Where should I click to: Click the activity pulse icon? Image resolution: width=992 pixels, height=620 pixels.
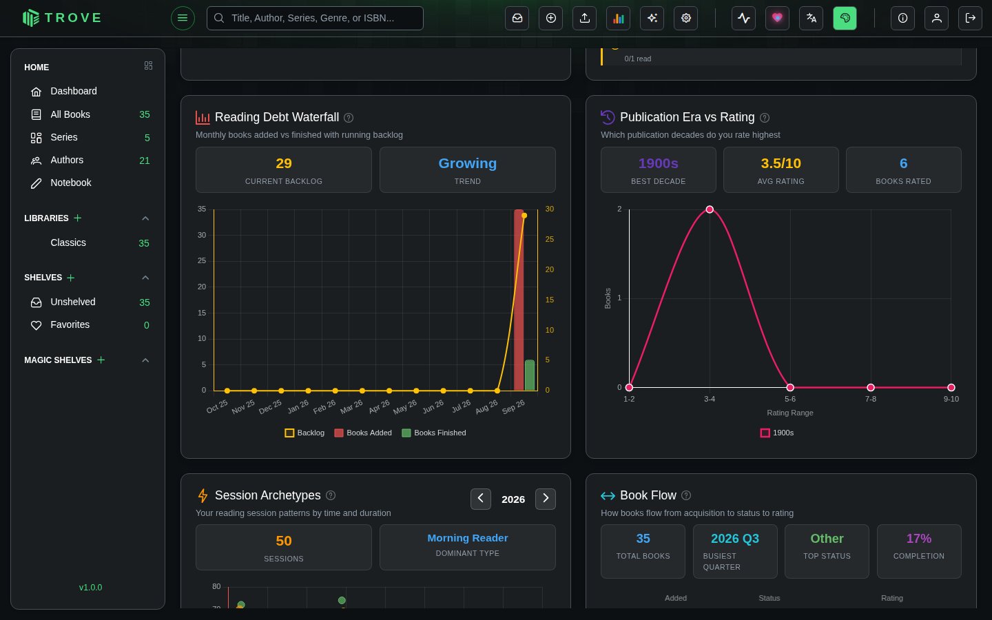744,18
